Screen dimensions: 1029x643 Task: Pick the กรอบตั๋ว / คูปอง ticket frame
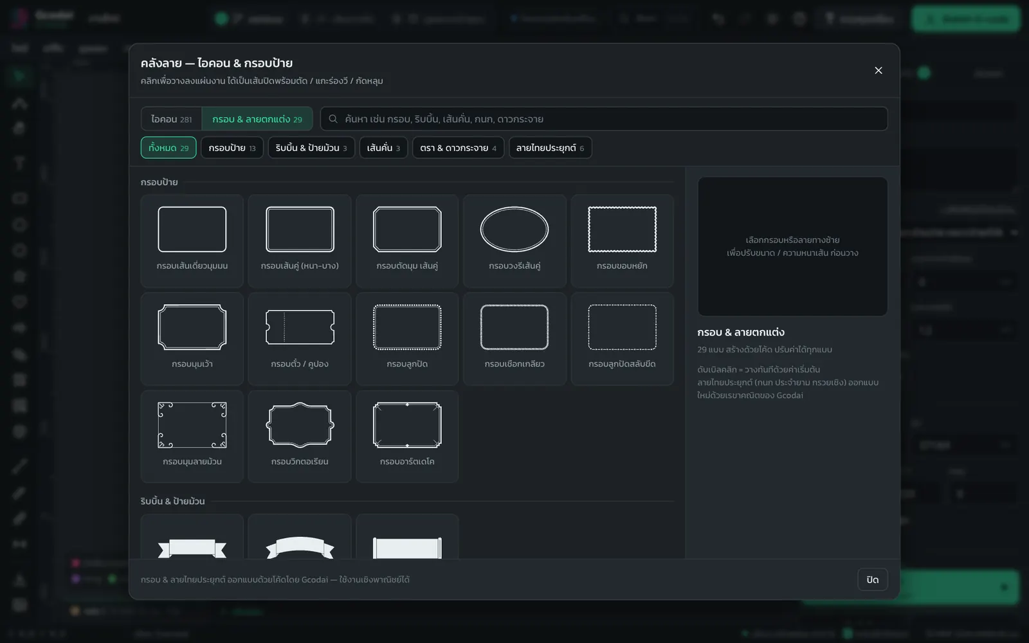(300, 339)
